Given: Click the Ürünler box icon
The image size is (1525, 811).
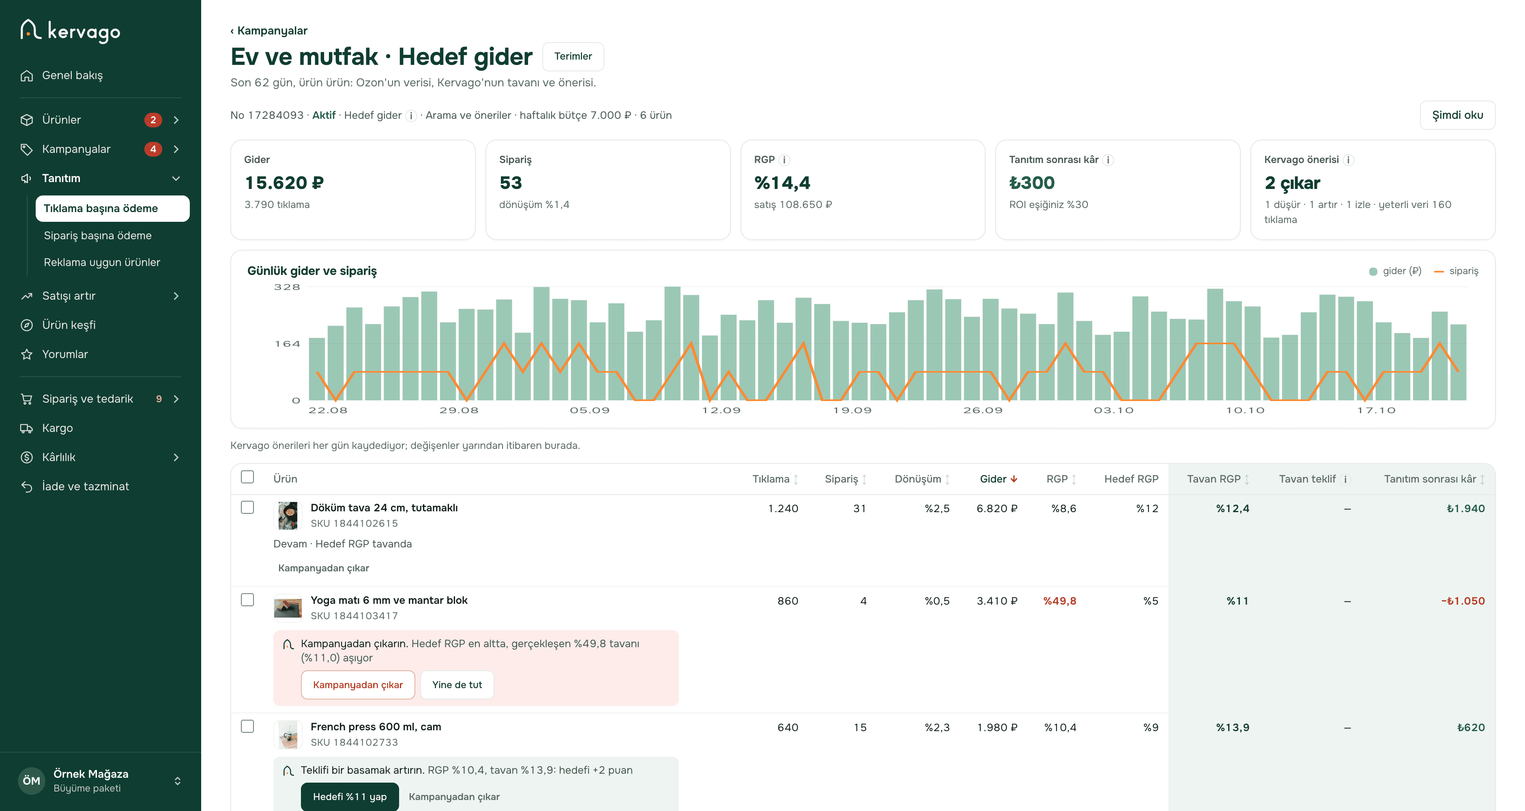Looking at the screenshot, I should [x=27, y=120].
